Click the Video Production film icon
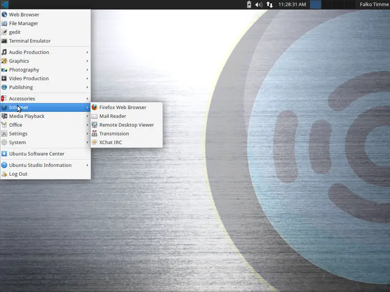 [x=4, y=78]
